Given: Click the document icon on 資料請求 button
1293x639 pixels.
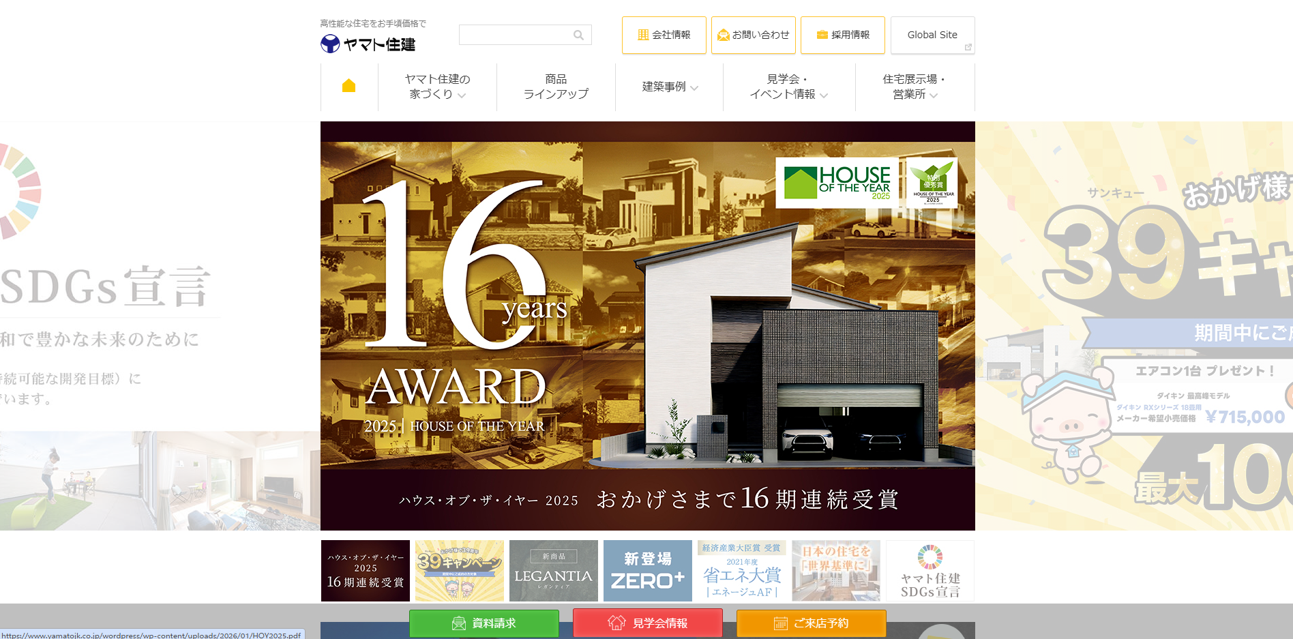Looking at the screenshot, I should click(459, 623).
